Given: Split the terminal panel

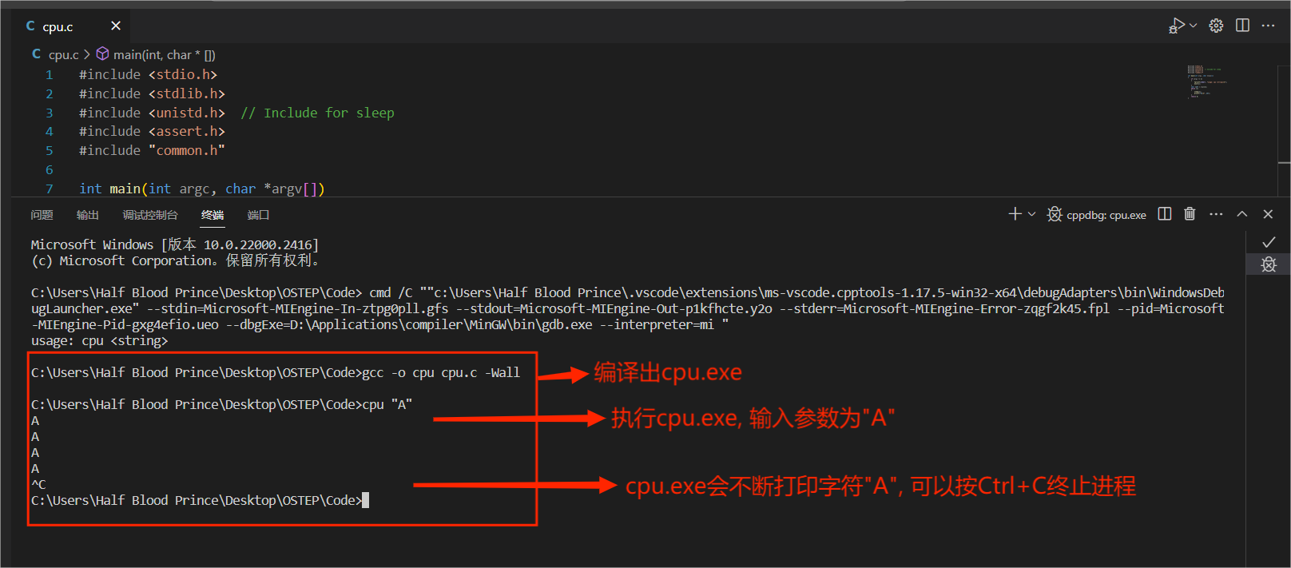Looking at the screenshot, I should (1165, 214).
